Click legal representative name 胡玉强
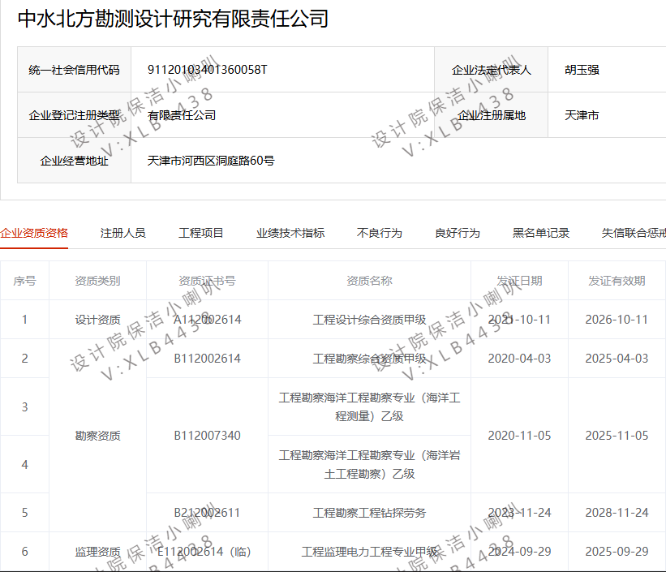This screenshot has width=666, height=572. pyautogui.click(x=582, y=70)
